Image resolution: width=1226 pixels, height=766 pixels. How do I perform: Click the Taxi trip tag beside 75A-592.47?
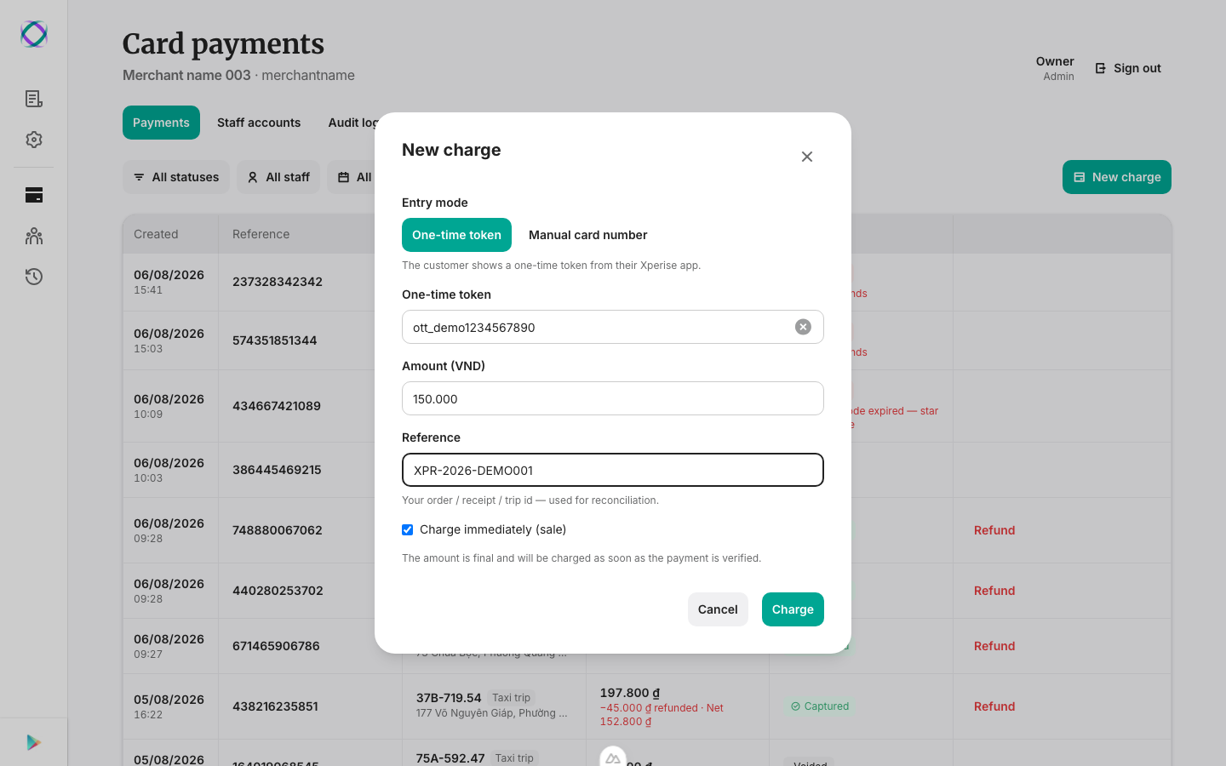(x=514, y=757)
